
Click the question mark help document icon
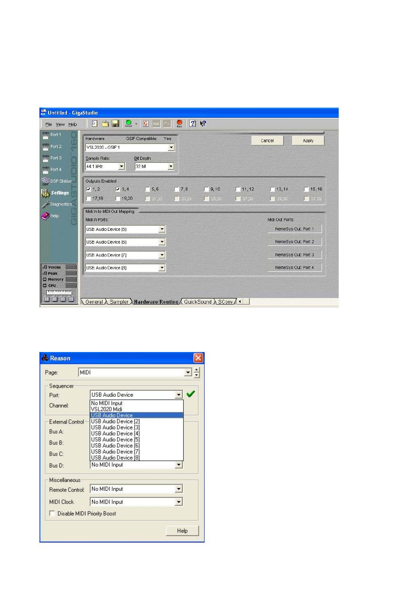click(x=192, y=124)
